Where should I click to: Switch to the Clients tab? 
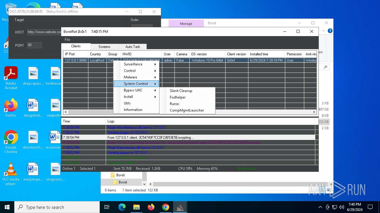pyautogui.click(x=76, y=46)
